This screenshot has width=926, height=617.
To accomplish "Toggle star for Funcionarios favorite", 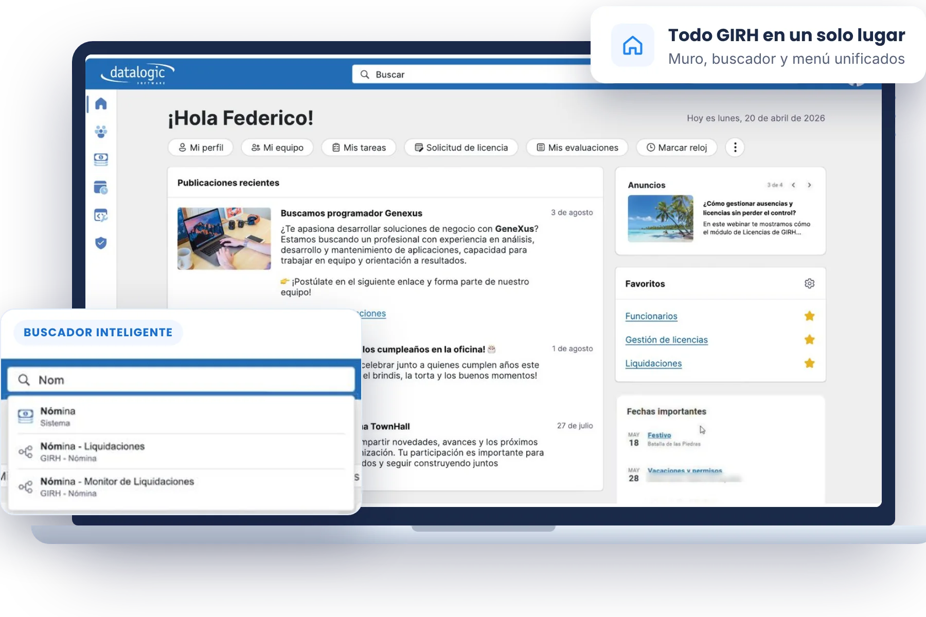I will 809,316.
